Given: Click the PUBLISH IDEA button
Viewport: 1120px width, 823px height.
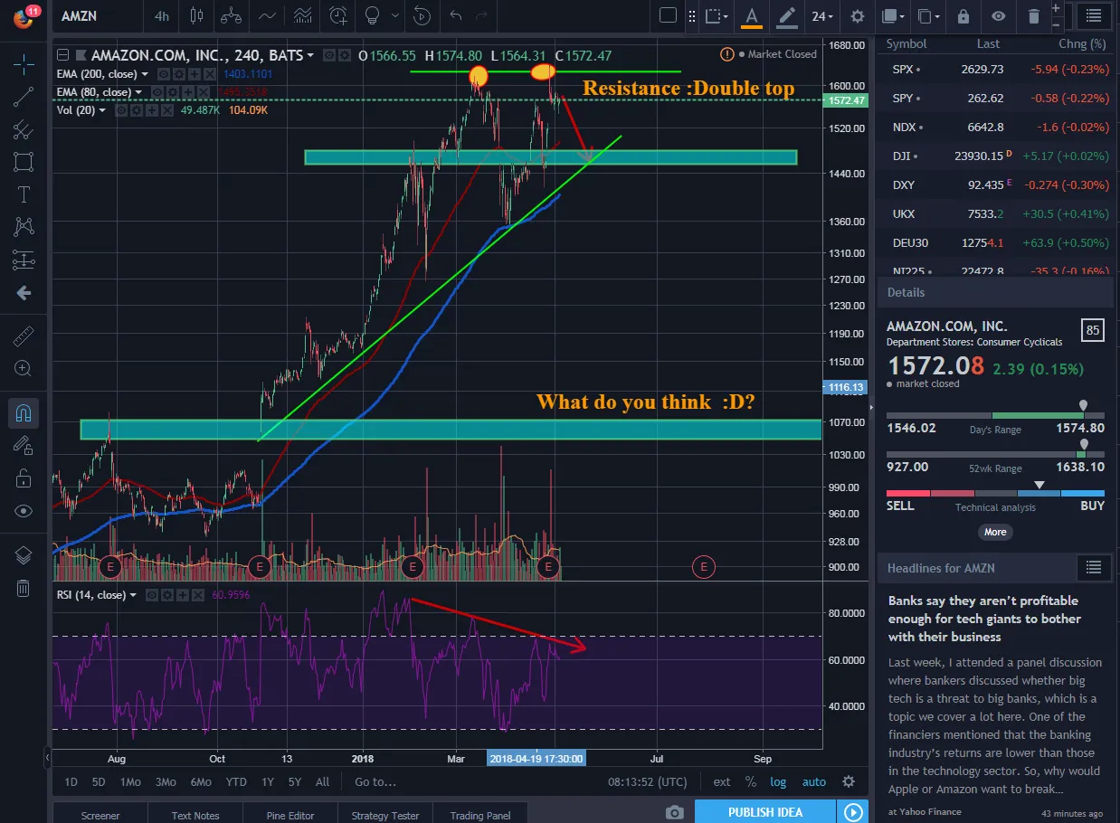Looking at the screenshot, I should tap(765, 812).
